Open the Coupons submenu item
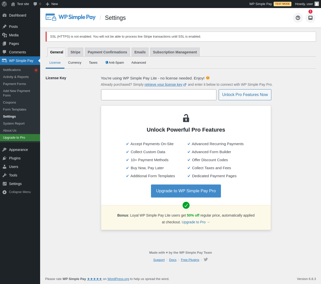 (x=20, y=103)
